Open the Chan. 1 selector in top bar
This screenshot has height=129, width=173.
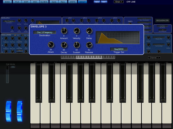tap(119, 2)
